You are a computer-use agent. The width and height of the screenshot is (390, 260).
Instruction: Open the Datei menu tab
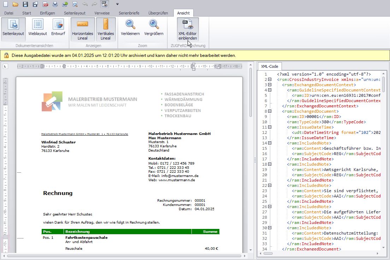pos(9,13)
